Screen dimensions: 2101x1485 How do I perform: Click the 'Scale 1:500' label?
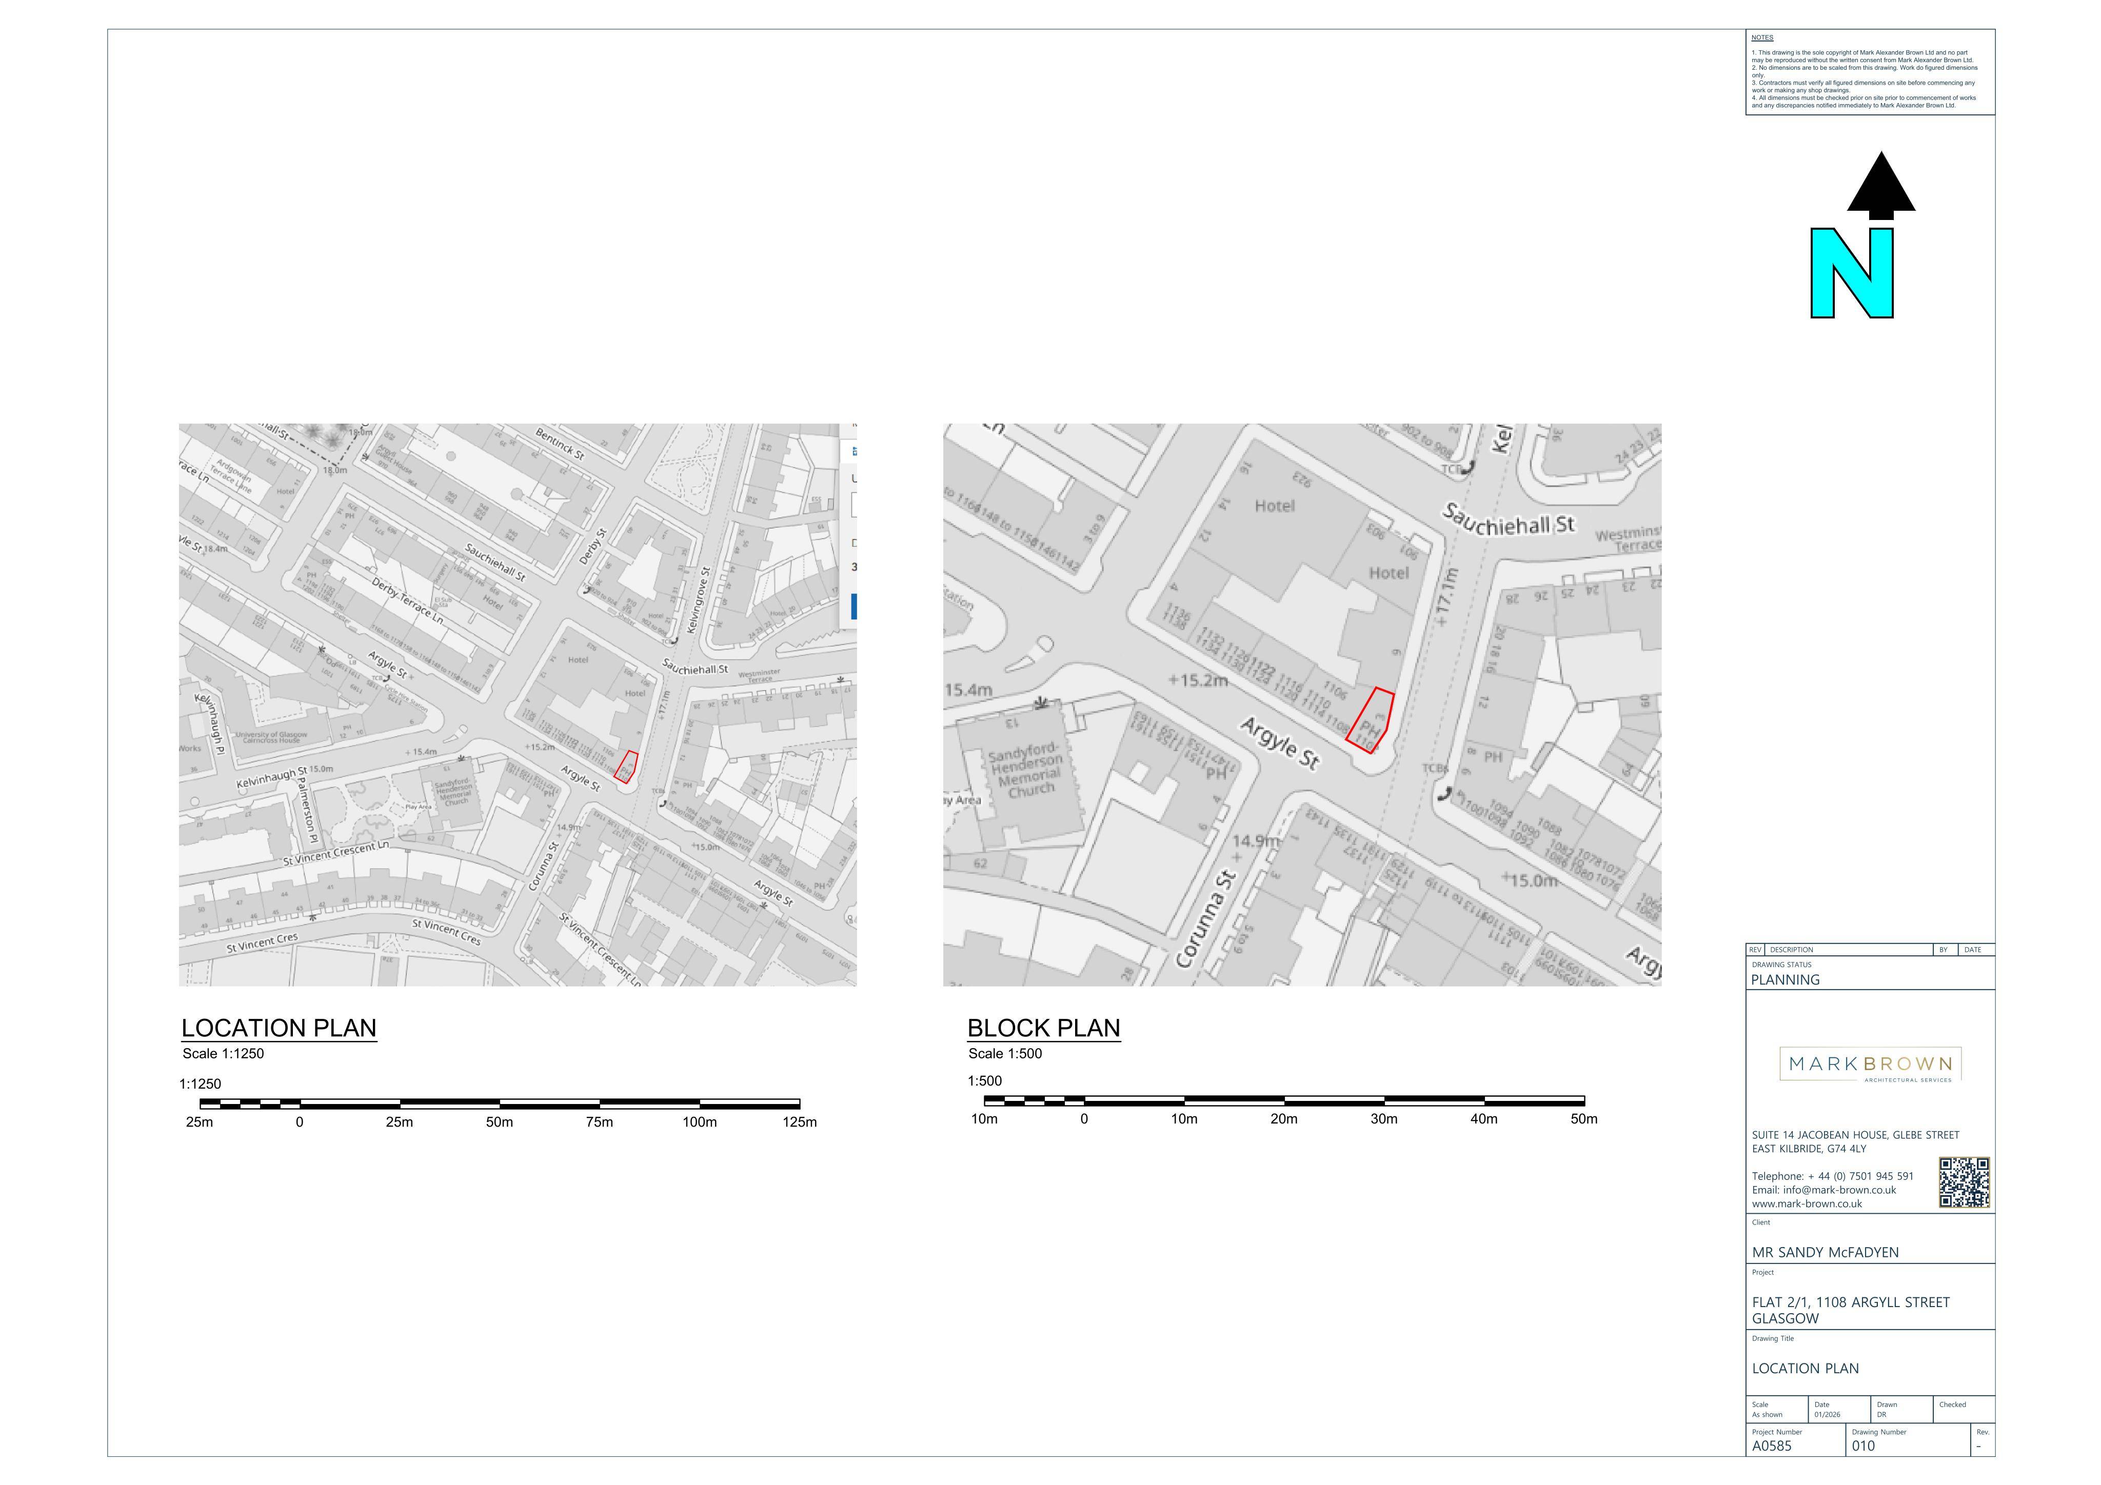point(1005,1053)
